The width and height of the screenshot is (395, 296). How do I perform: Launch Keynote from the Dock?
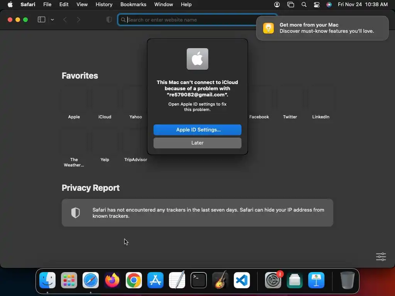[x=316, y=280]
